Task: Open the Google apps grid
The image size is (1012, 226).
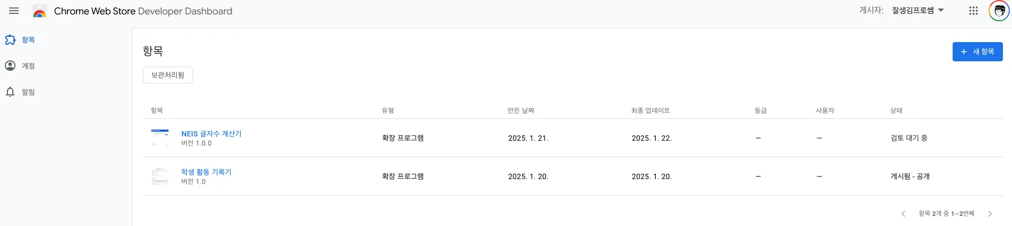Action: [x=973, y=11]
